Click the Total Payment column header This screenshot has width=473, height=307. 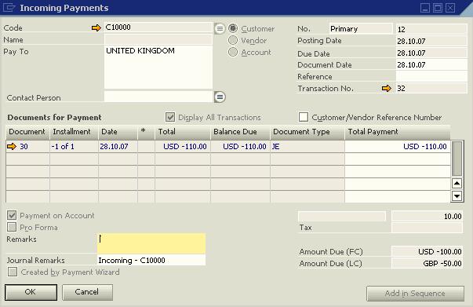(398, 132)
